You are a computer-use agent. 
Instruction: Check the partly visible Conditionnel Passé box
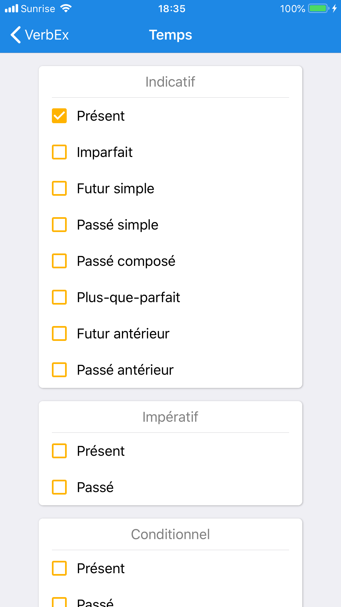(x=59, y=603)
